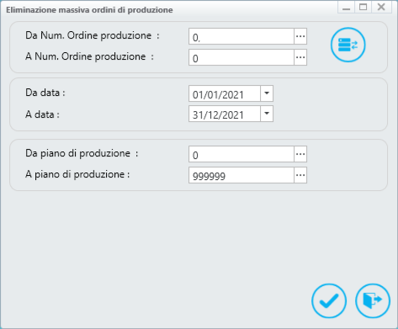The height and width of the screenshot is (329, 398).
Task: Open lookup for A Num. Ordine produzione
Action: coord(300,57)
